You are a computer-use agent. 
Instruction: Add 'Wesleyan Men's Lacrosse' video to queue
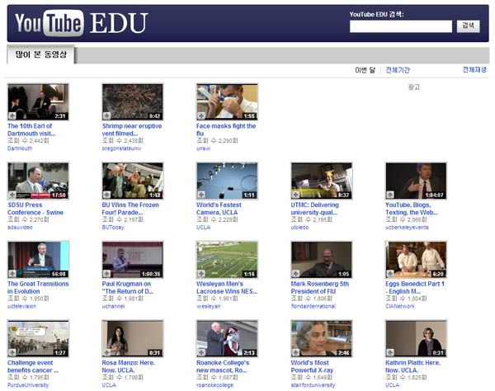click(x=201, y=274)
